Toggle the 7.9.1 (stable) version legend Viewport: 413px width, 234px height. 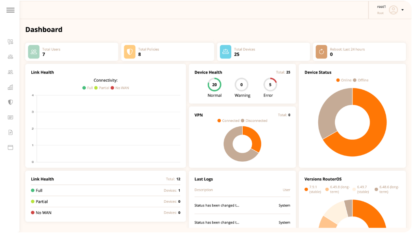pos(313,190)
